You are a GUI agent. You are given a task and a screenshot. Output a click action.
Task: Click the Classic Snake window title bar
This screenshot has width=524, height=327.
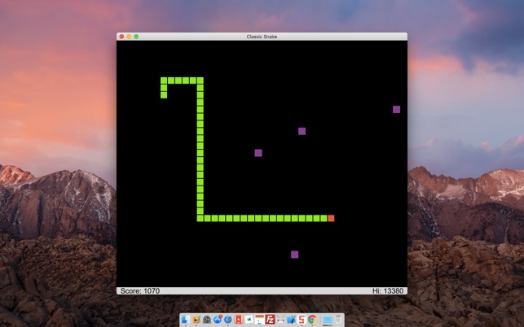[262, 37]
